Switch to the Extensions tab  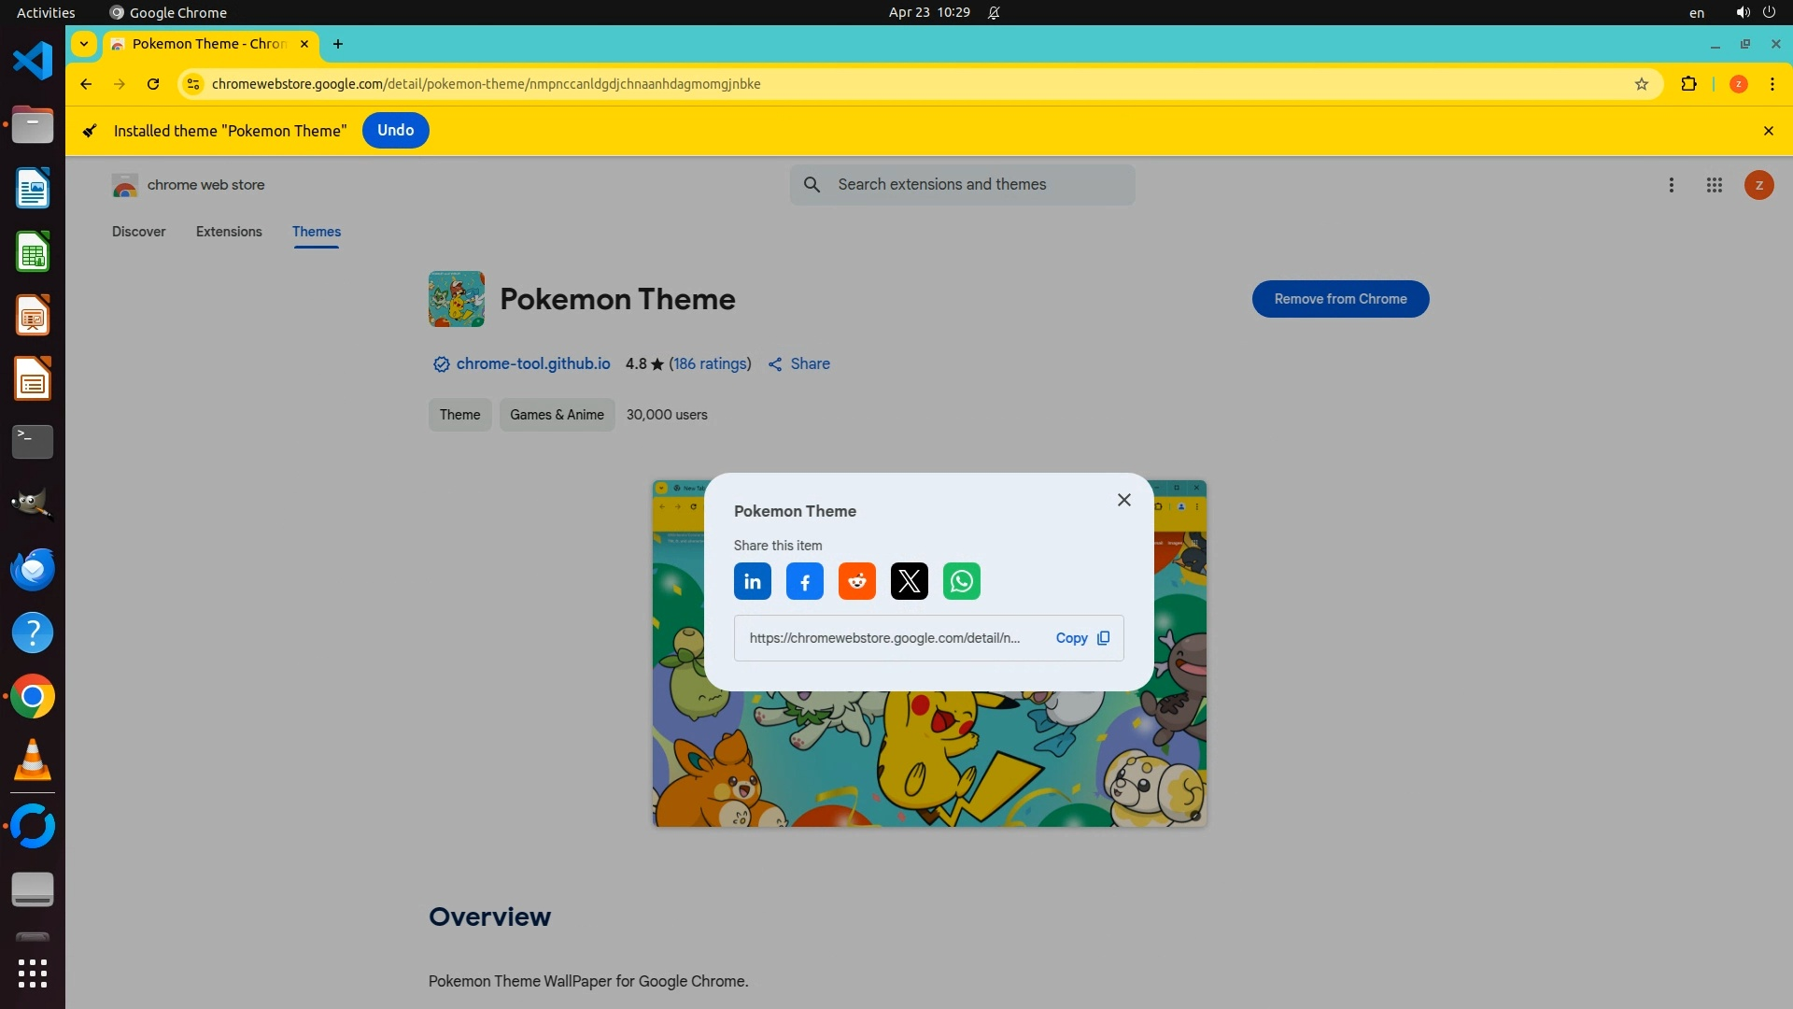pyautogui.click(x=229, y=232)
